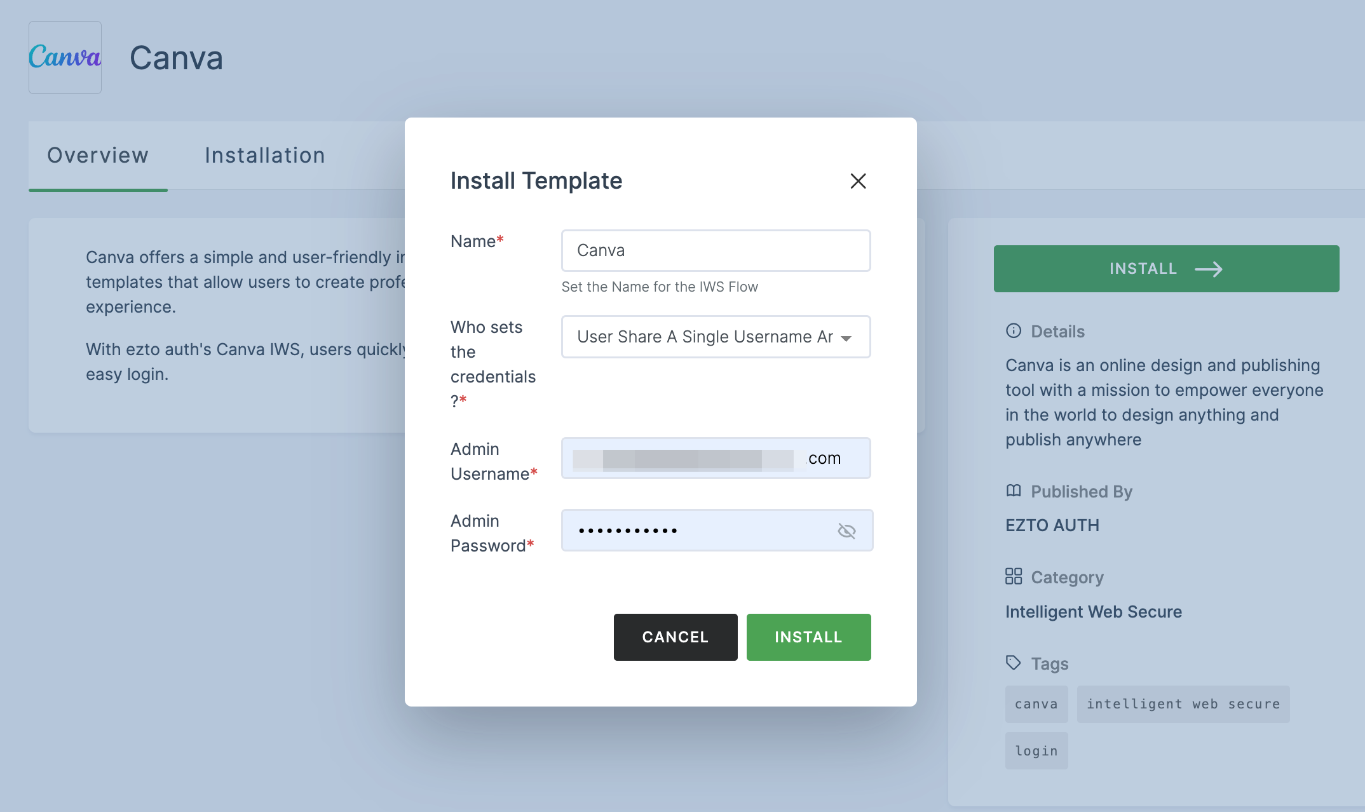Click the Canva logo thumbnail
Viewport: 1365px width, 812px height.
[65, 57]
